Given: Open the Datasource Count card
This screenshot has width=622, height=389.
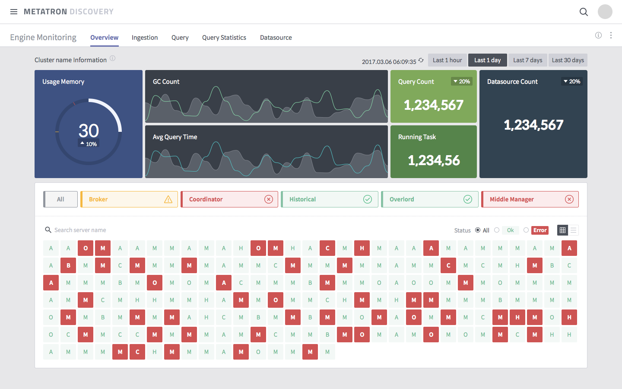Looking at the screenshot, I should tap(533, 124).
